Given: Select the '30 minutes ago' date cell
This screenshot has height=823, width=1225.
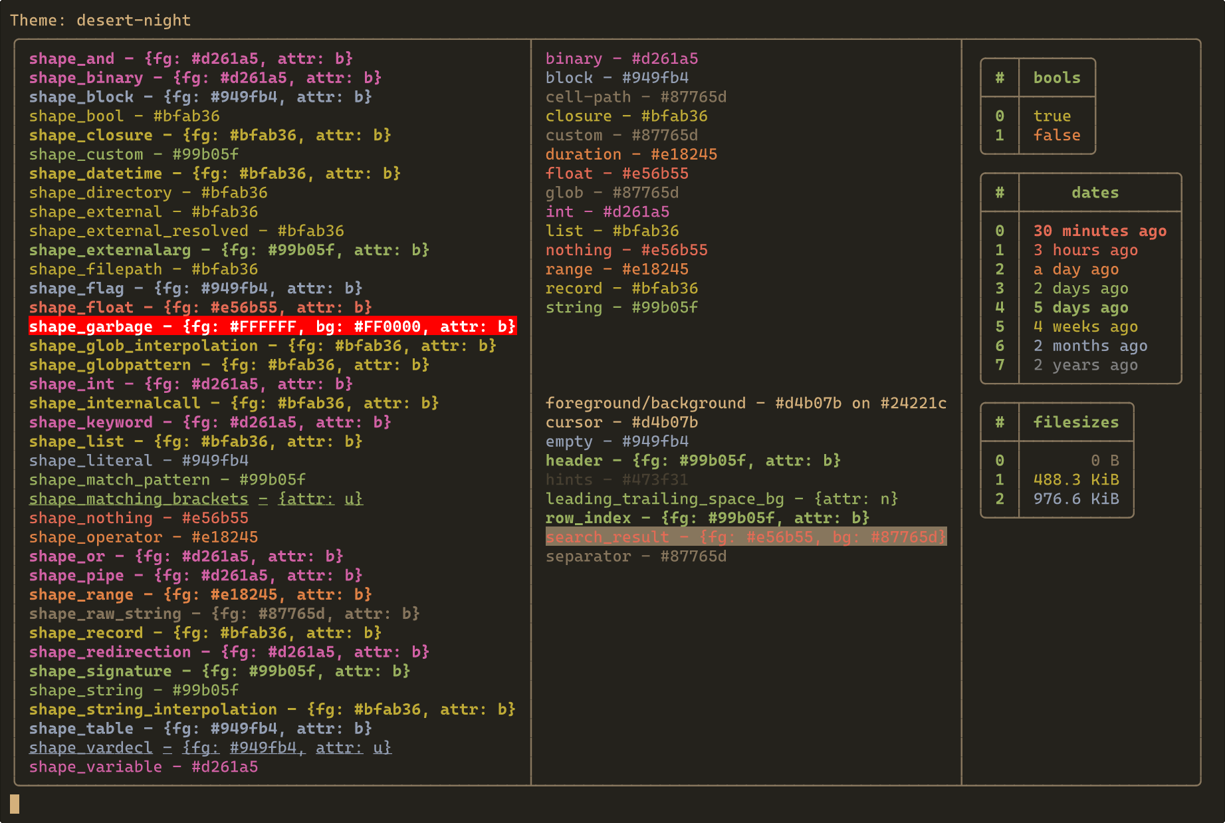Looking at the screenshot, I should tap(1100, 231).
